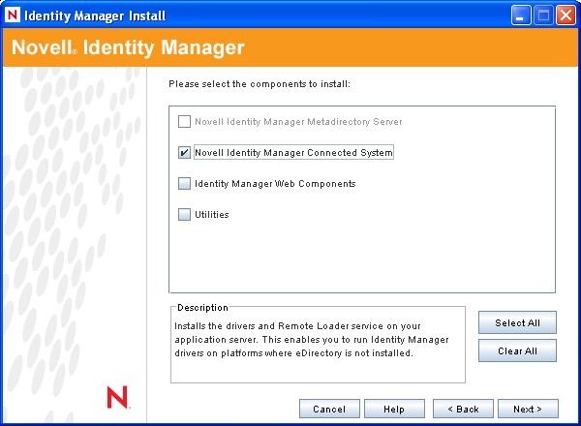Screen dimensions: 581x426
Task: Proceed with the Next > button
Action: (528, 409)
